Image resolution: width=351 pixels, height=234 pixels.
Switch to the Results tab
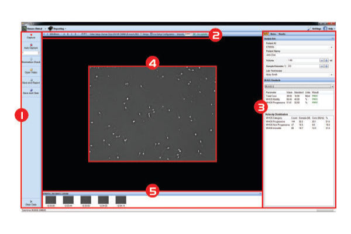pyautogui.click(x=282, y=34)
